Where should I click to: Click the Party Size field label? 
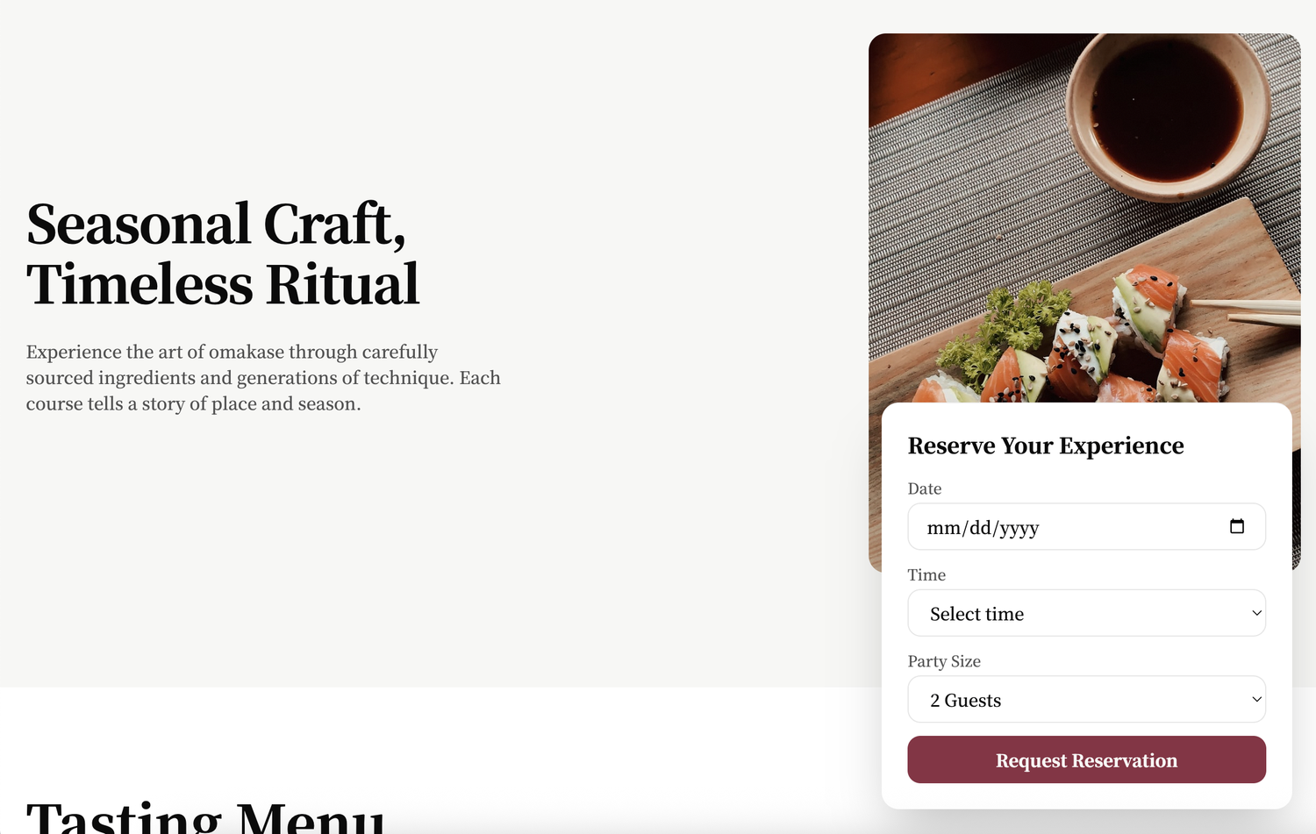coord(944,661)
